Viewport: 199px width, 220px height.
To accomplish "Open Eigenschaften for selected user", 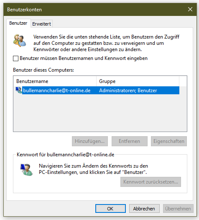I will (x=169, y=141).
